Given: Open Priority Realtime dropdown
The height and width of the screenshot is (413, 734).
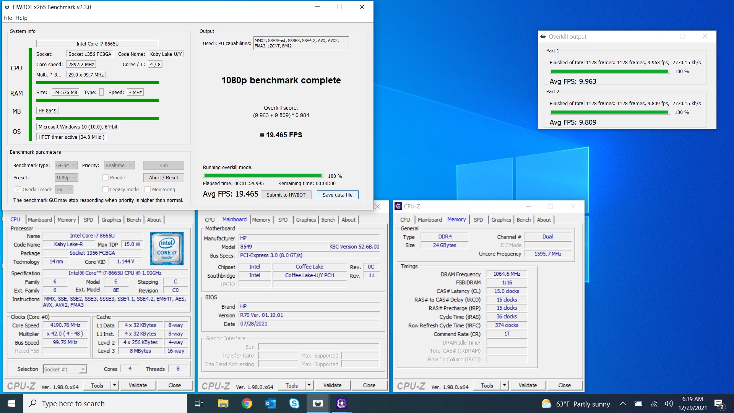Looking at the screenshot, I should click(x=119, y=166).
